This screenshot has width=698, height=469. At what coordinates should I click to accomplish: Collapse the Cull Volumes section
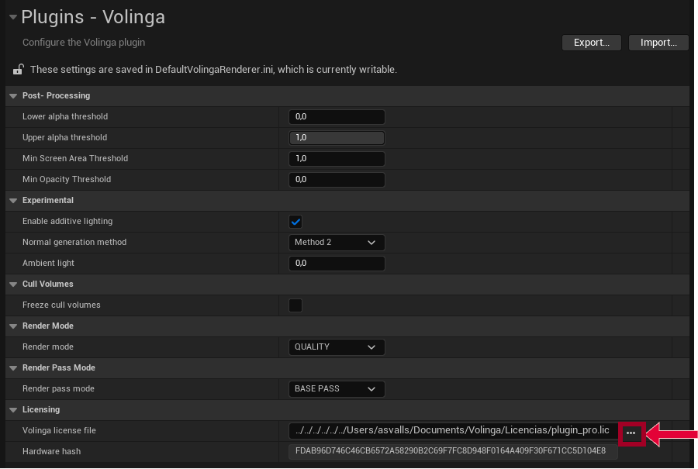coord(13,285)
